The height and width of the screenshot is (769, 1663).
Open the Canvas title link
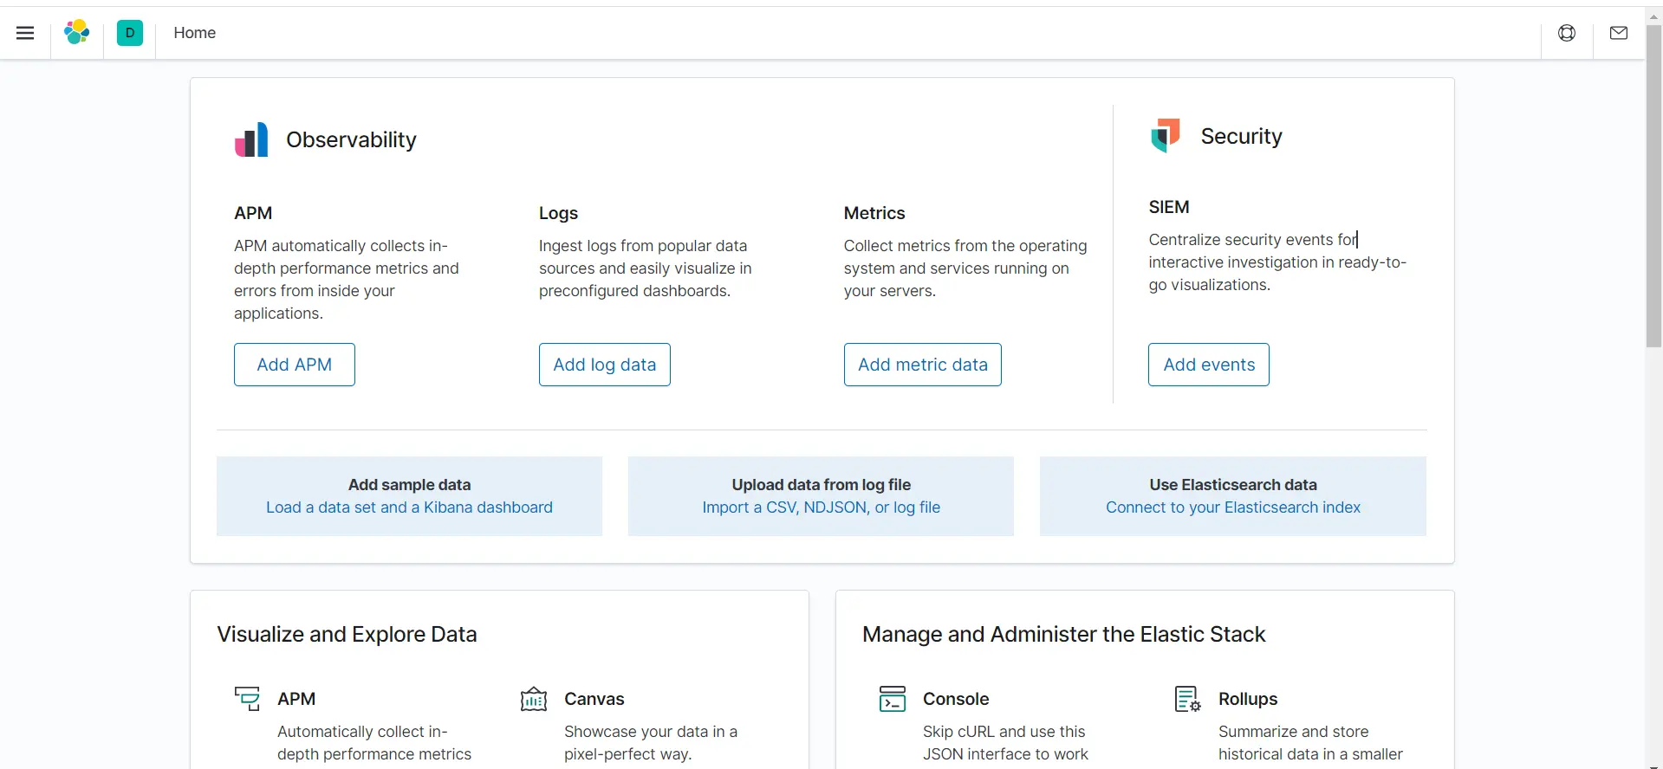594,699
